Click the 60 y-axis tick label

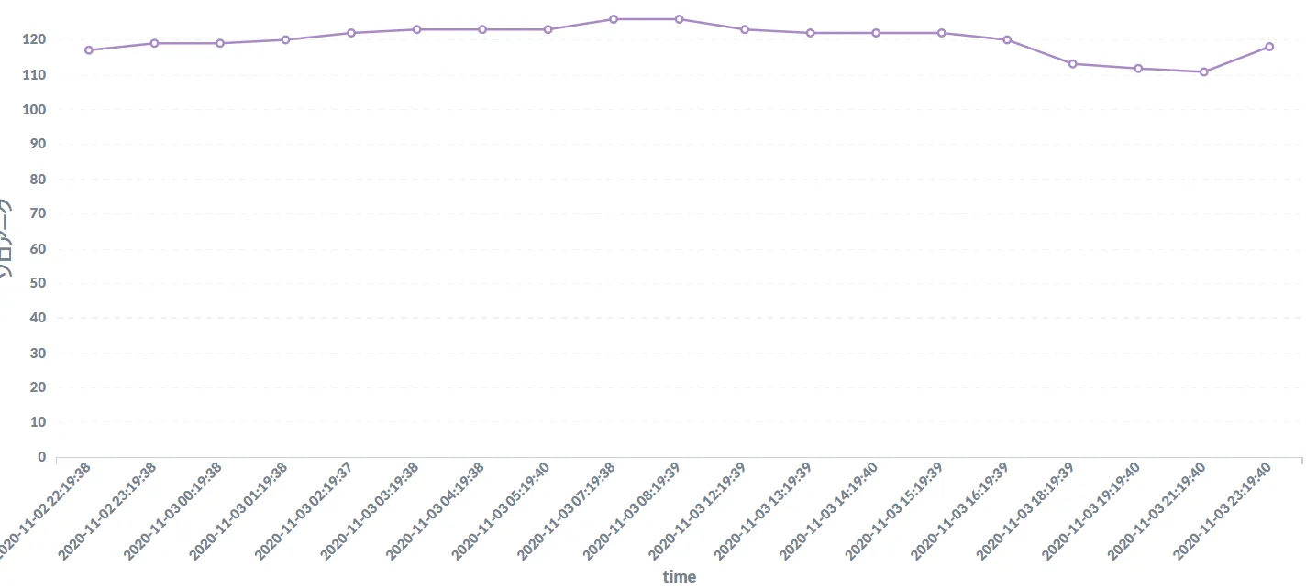click(x=39, y=249)
